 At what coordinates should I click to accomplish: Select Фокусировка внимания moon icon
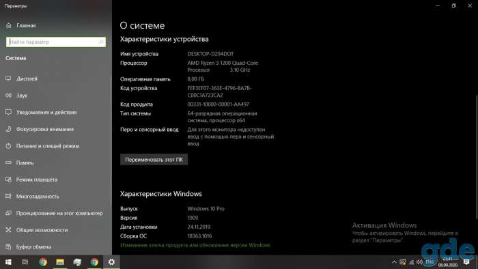8,129
